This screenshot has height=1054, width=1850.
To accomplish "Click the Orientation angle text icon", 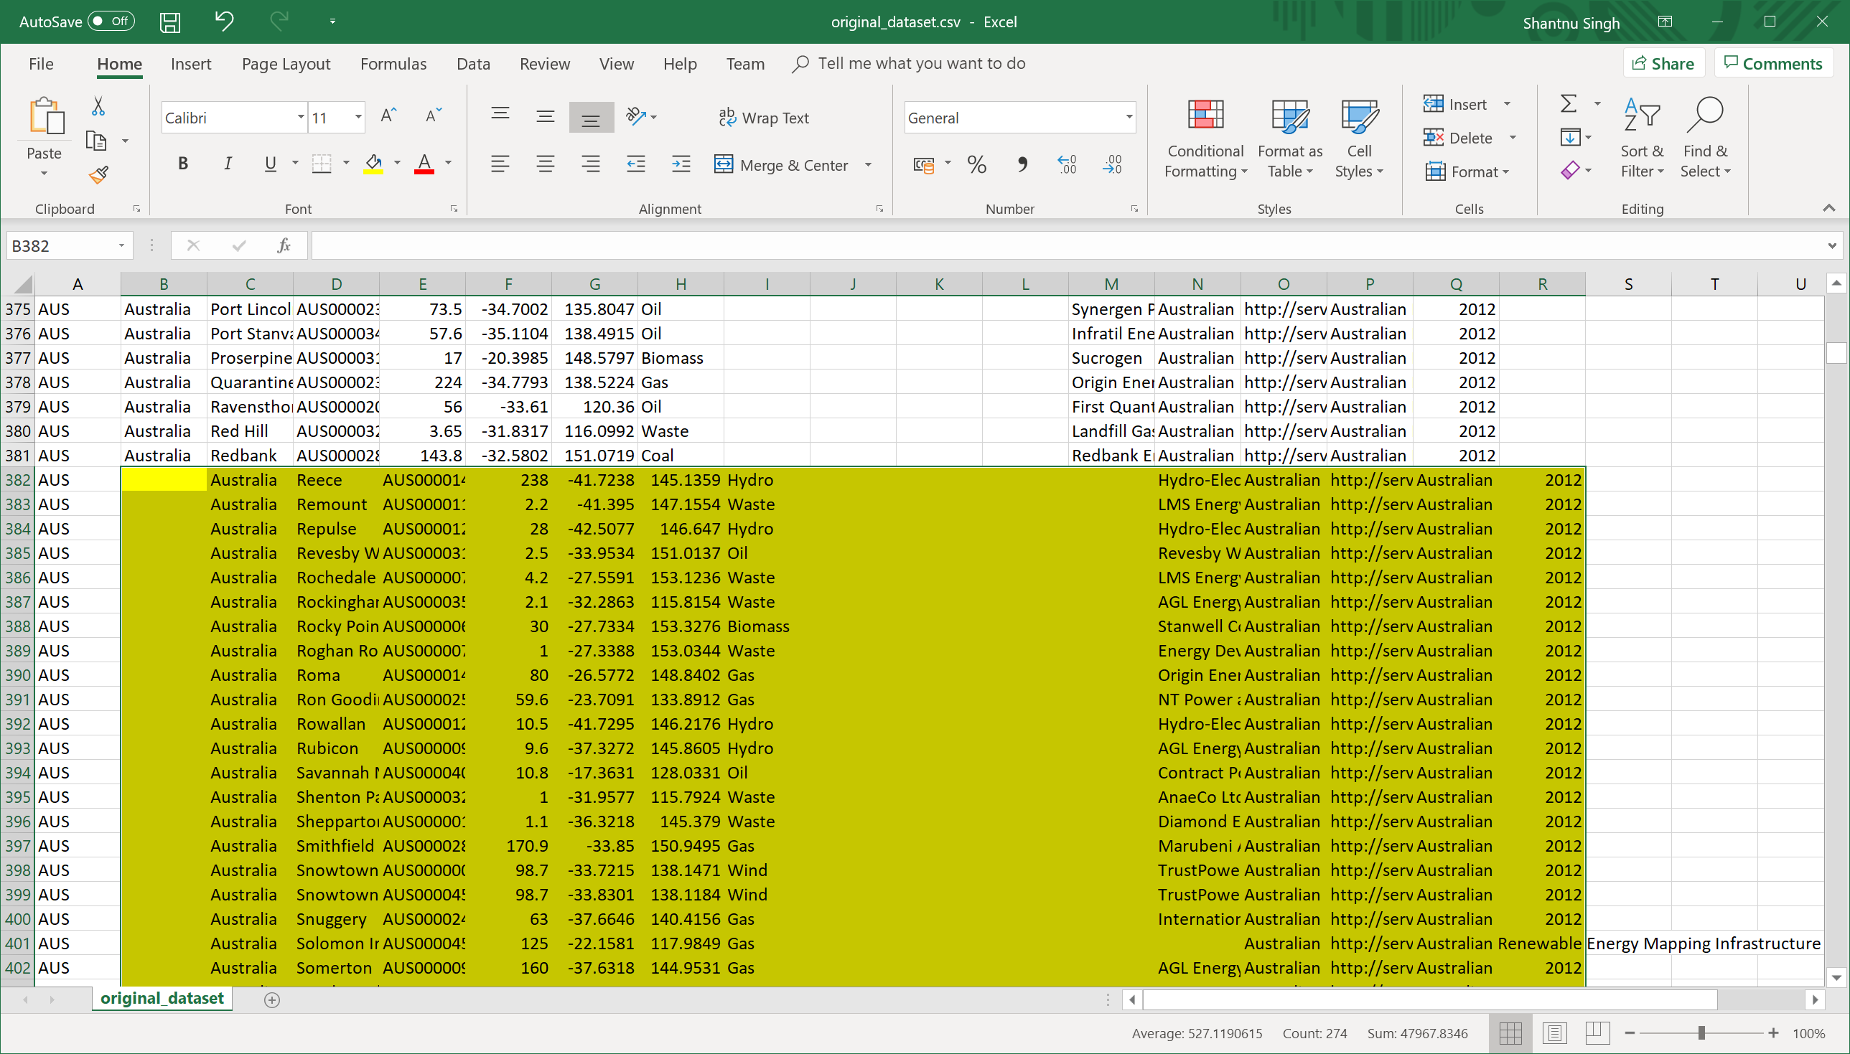I will (x=635, y=116).
